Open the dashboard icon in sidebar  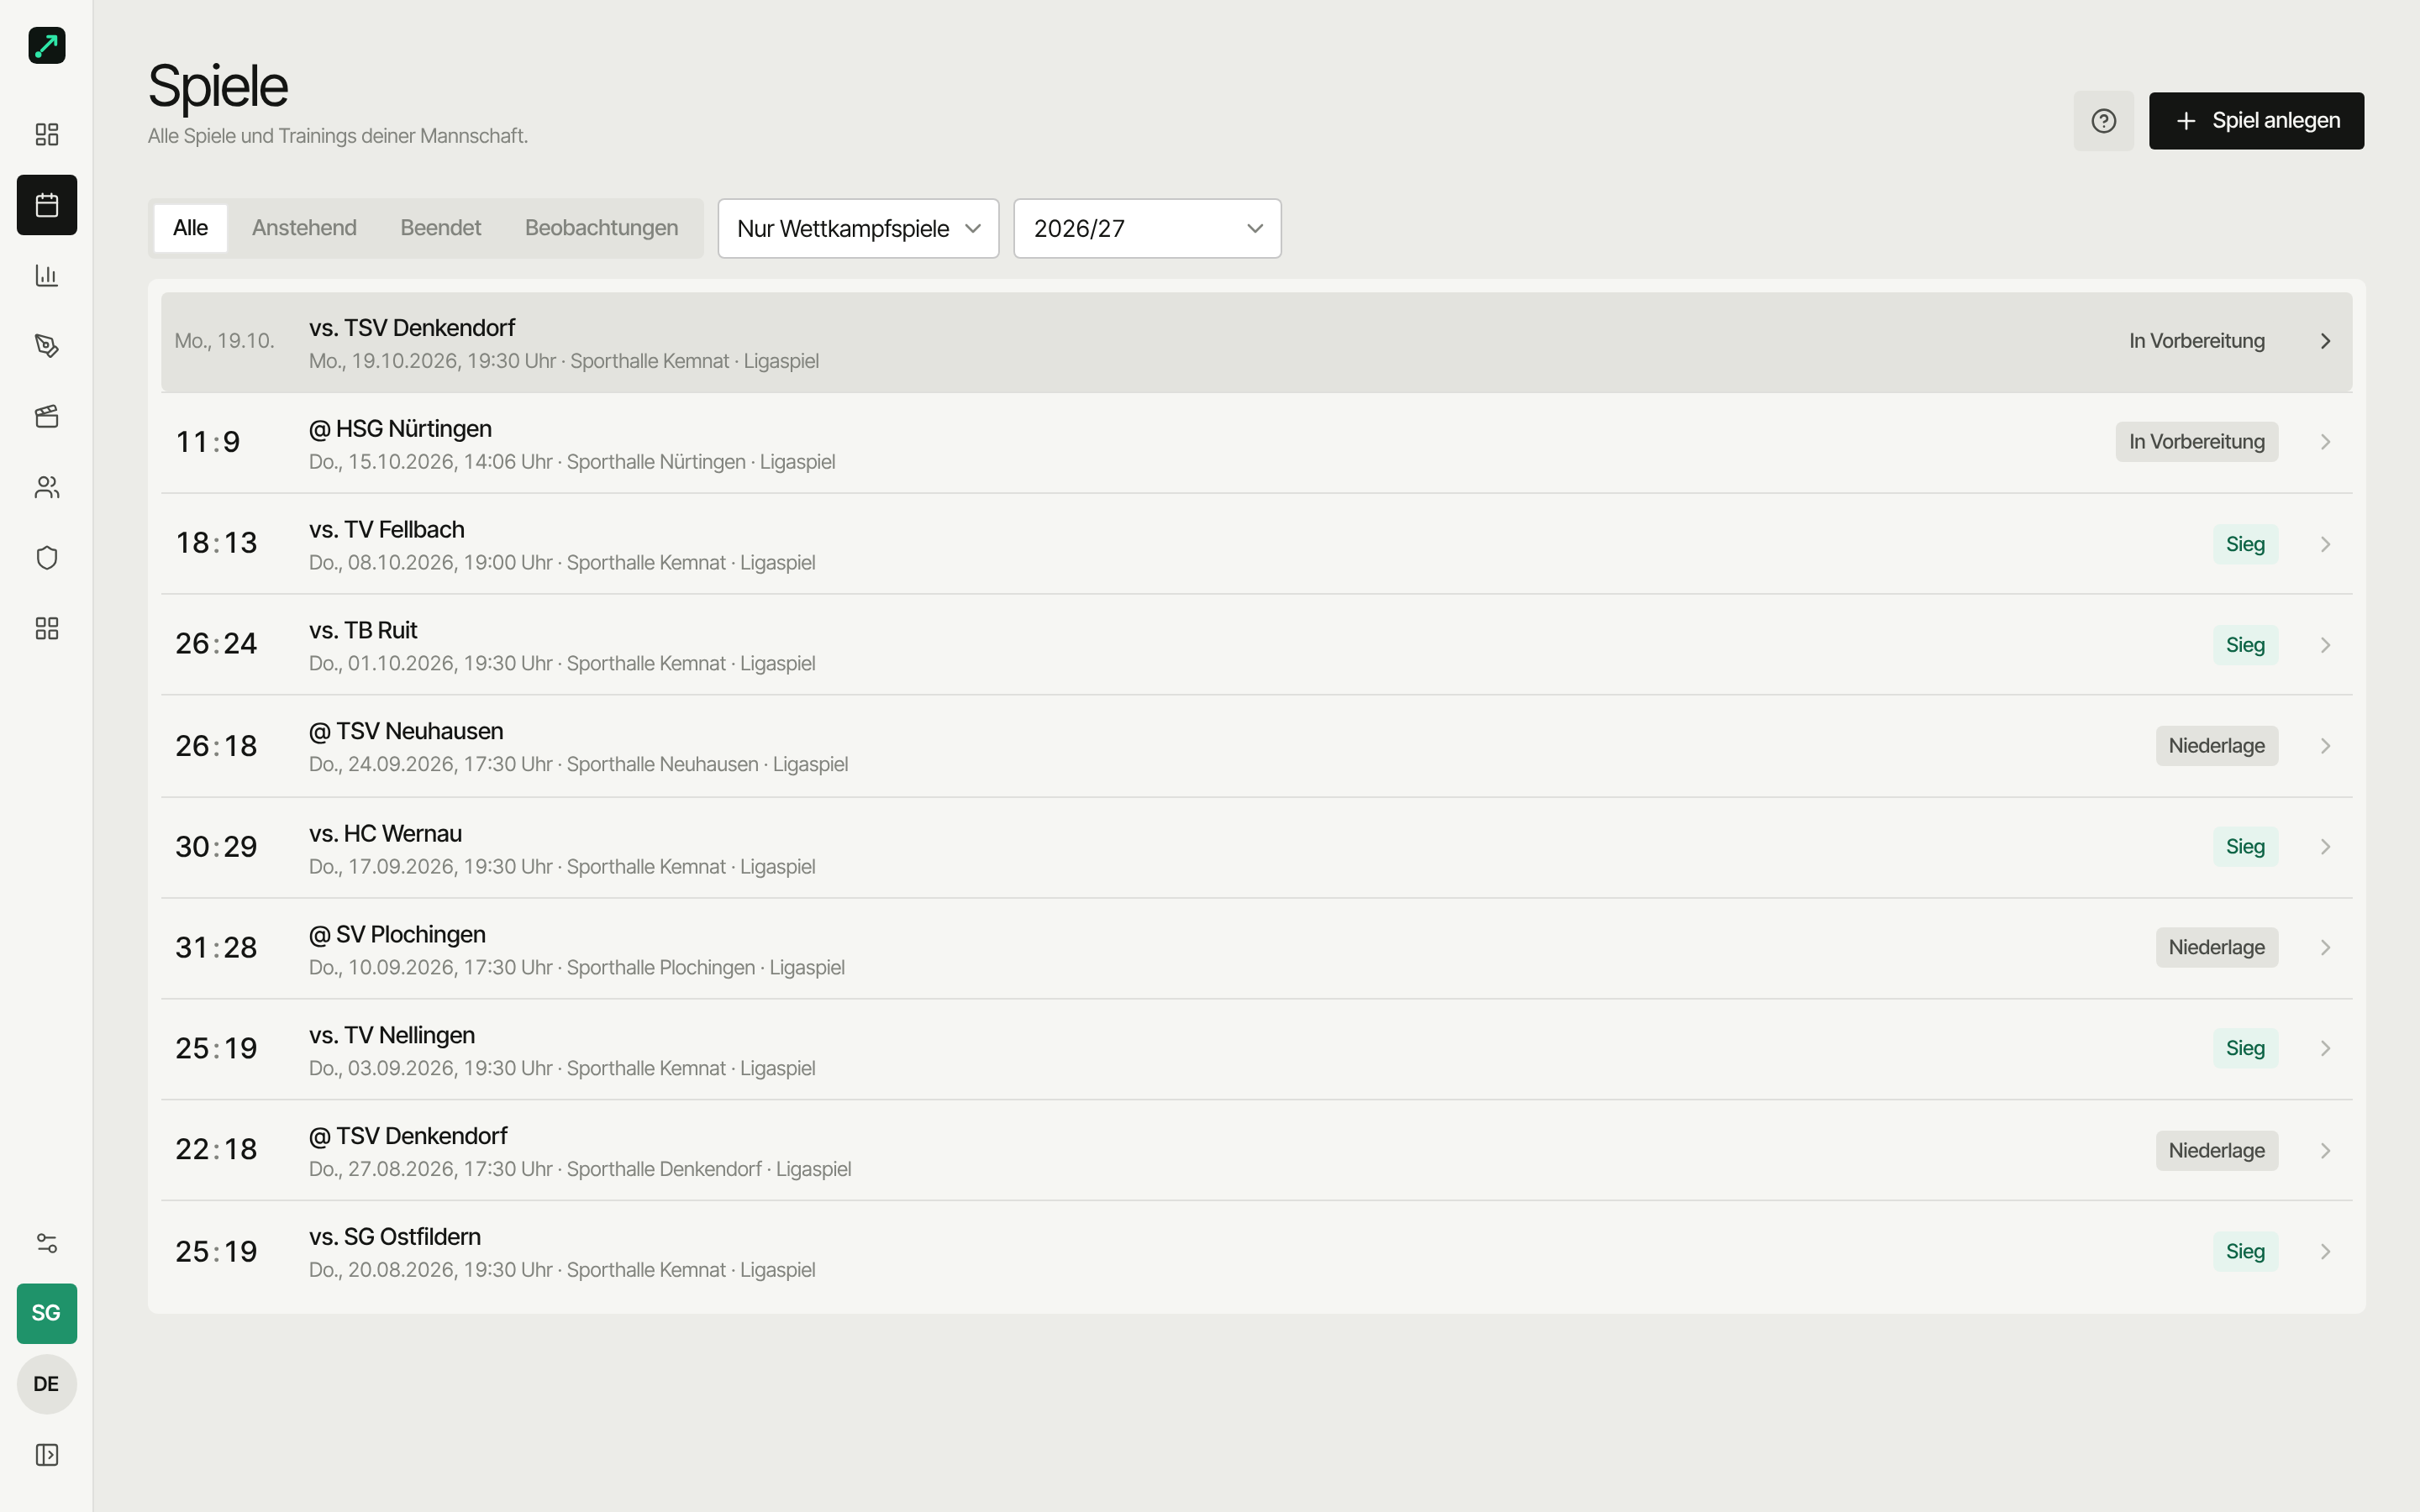[x=47, y=134]
